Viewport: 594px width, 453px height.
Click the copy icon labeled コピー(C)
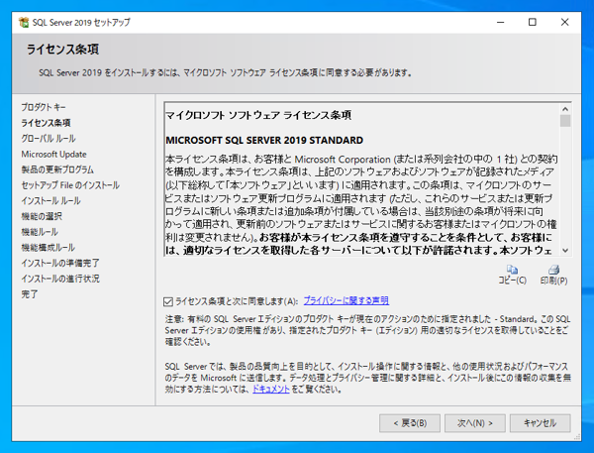512,275
